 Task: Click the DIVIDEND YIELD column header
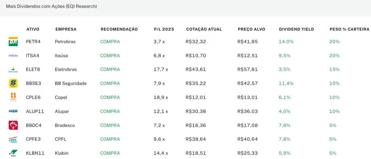pos(296,29)
